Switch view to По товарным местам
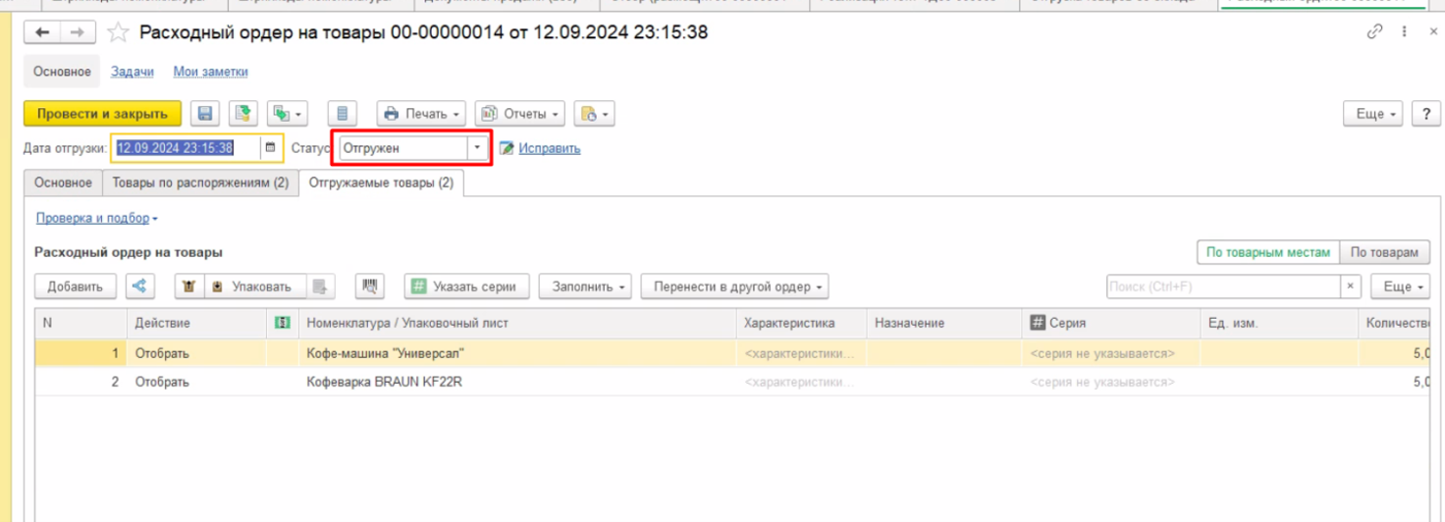Screen dimensions: 1445x522 1267,252
